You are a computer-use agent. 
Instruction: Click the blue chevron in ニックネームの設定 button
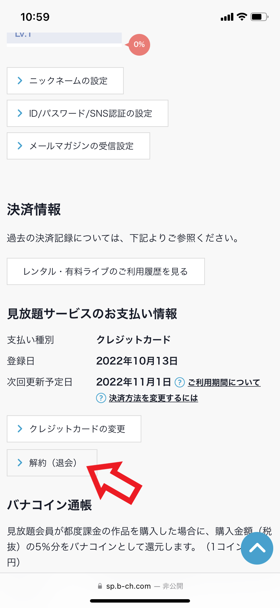point(20,81)
